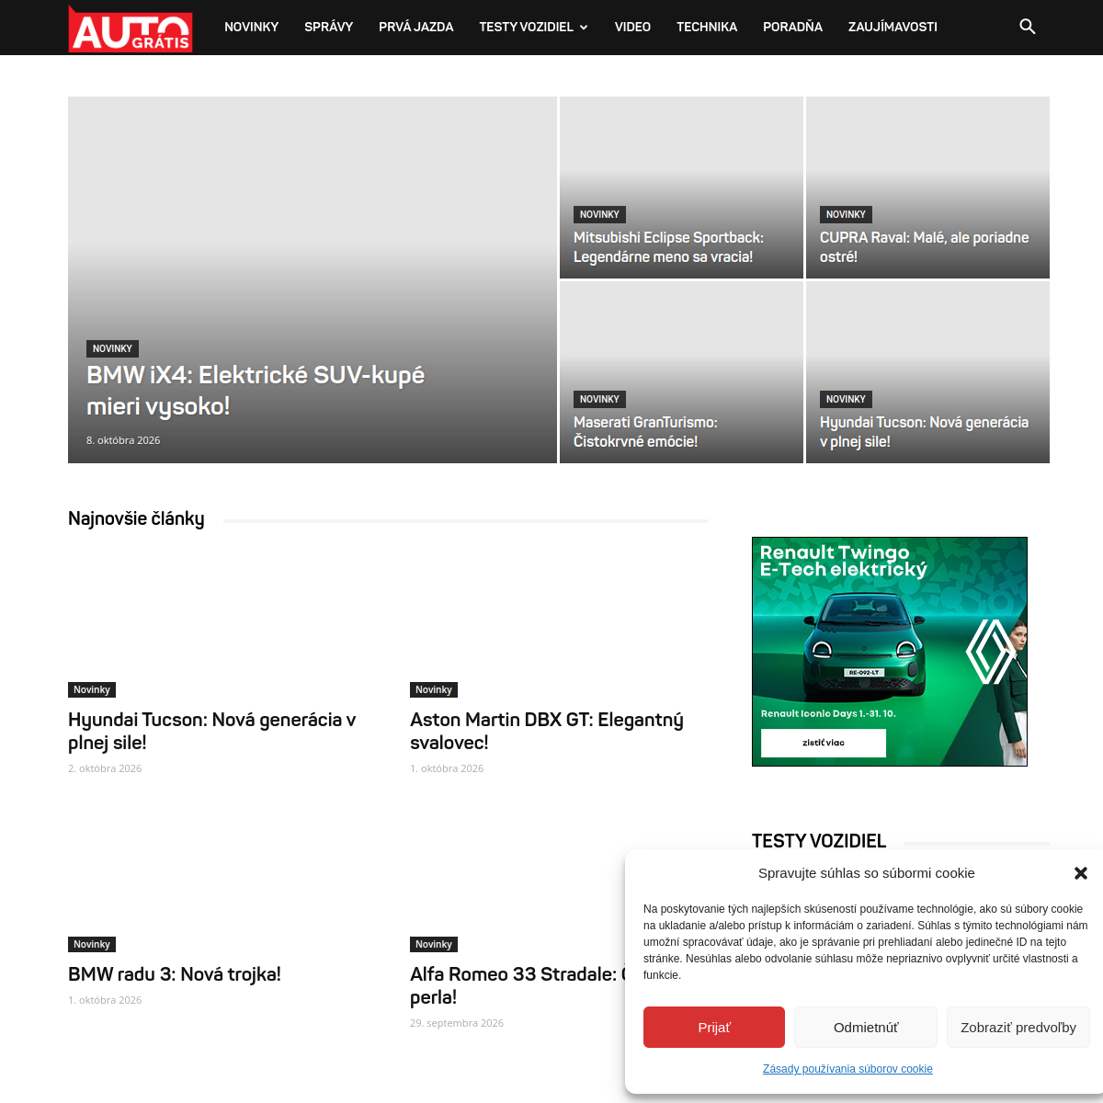The height and width of the screenshot is (1103, 1103).
Task: Open the Renault Twingo E-Tech ad banner
Action: click(x=890, y=652)
